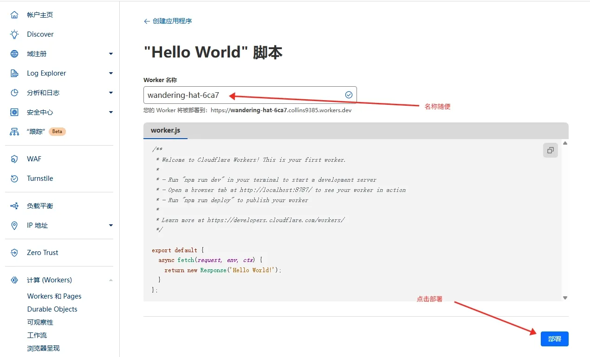Expand the 安全中心 menu arrow
The width and height of the screenshot is (590, 357).
[111, 112]
